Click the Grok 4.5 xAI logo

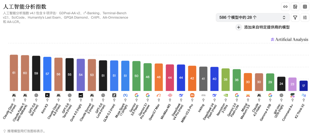(81, 95)
